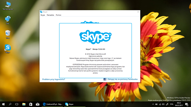Switch to CentrumXP.pl Edge window
191x107 pixels.
(x=53, y=104)
